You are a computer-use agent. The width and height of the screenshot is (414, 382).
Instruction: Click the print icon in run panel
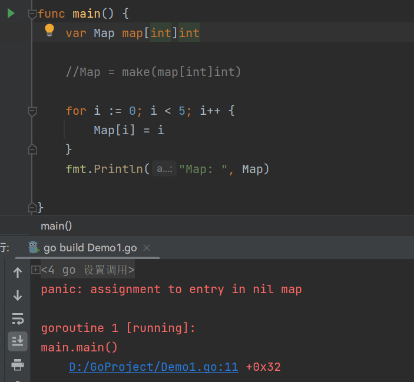pos(18,365)
